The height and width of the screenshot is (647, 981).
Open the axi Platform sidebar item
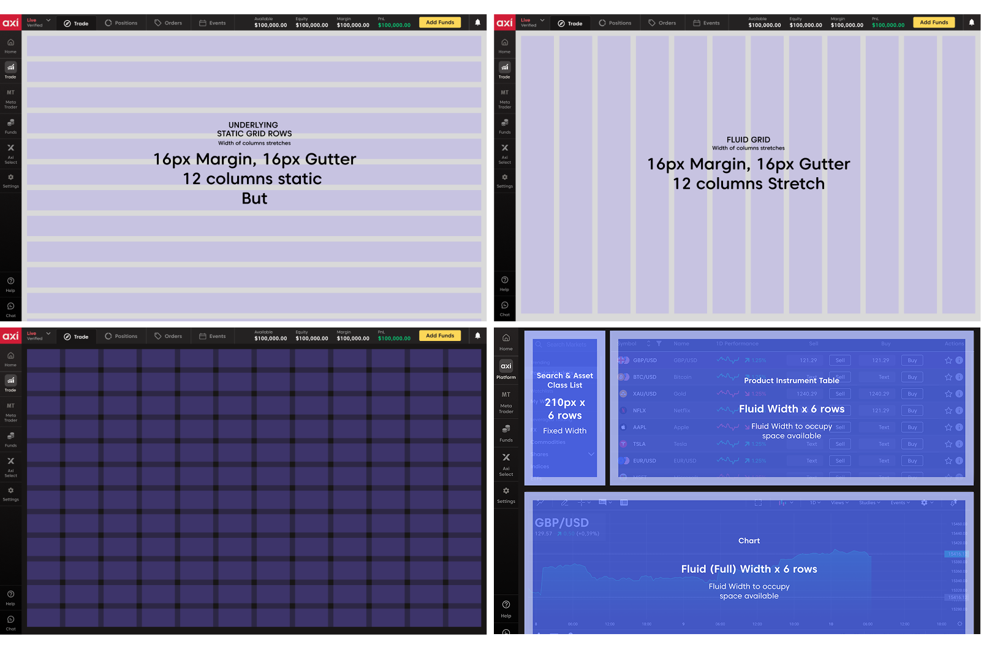tap(506, 369)
